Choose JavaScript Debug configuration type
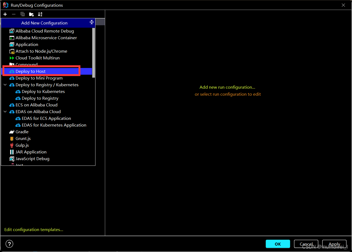 click(33, 159)
